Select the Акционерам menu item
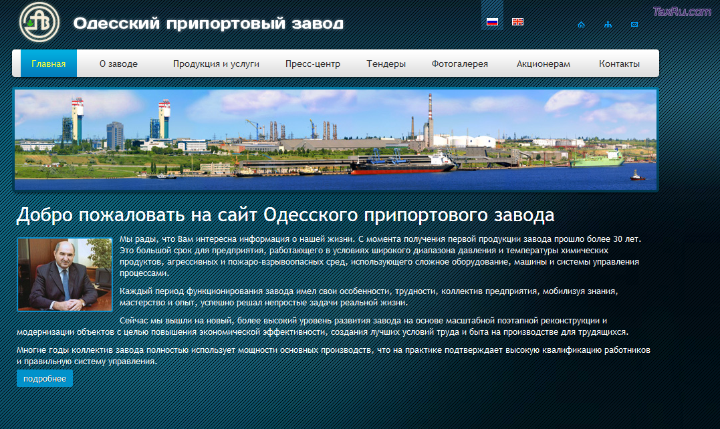The image size is (720, 429). click(x=544, y=64)
